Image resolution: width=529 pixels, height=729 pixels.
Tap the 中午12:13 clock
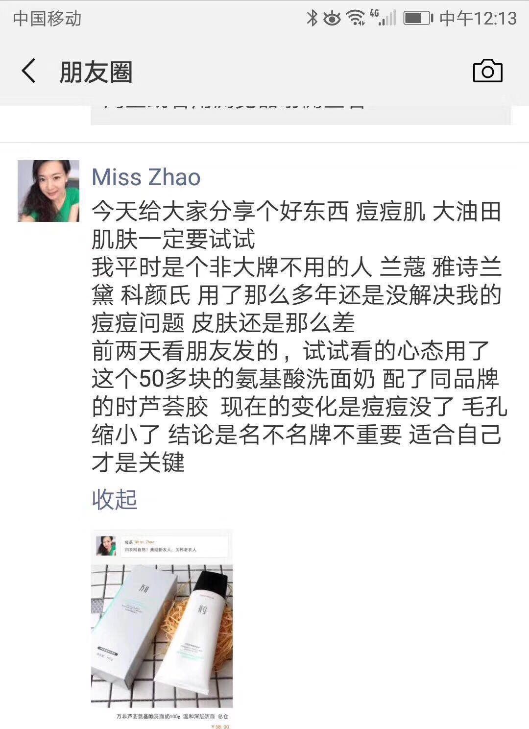click(478, 19)
